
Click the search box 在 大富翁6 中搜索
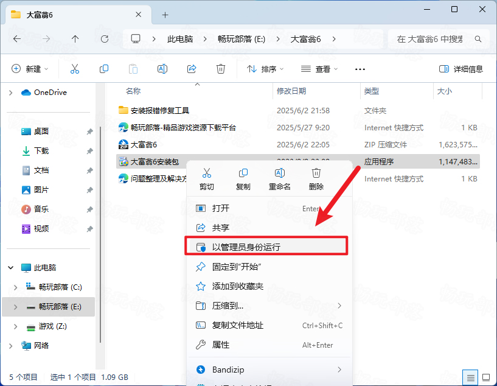440,39
